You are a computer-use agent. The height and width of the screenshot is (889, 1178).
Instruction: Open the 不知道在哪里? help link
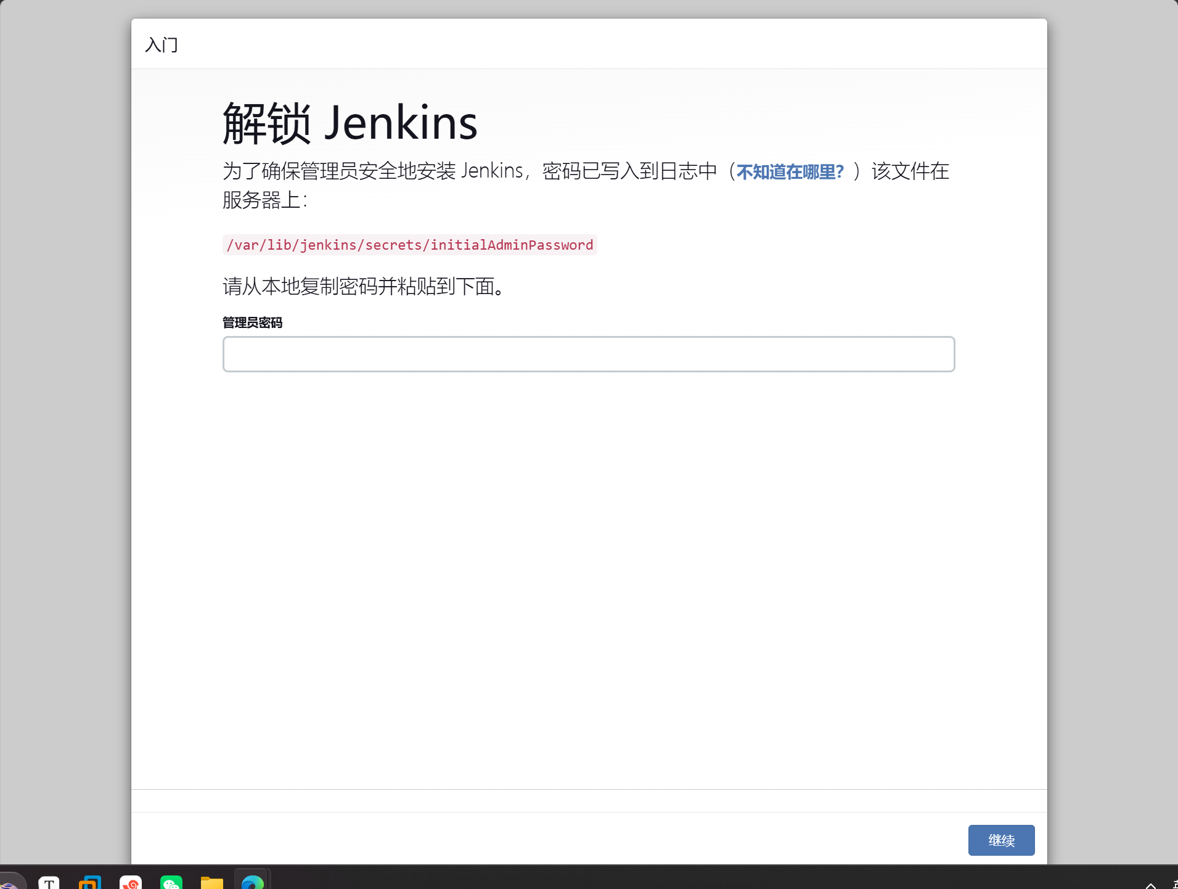click(790, 171)
